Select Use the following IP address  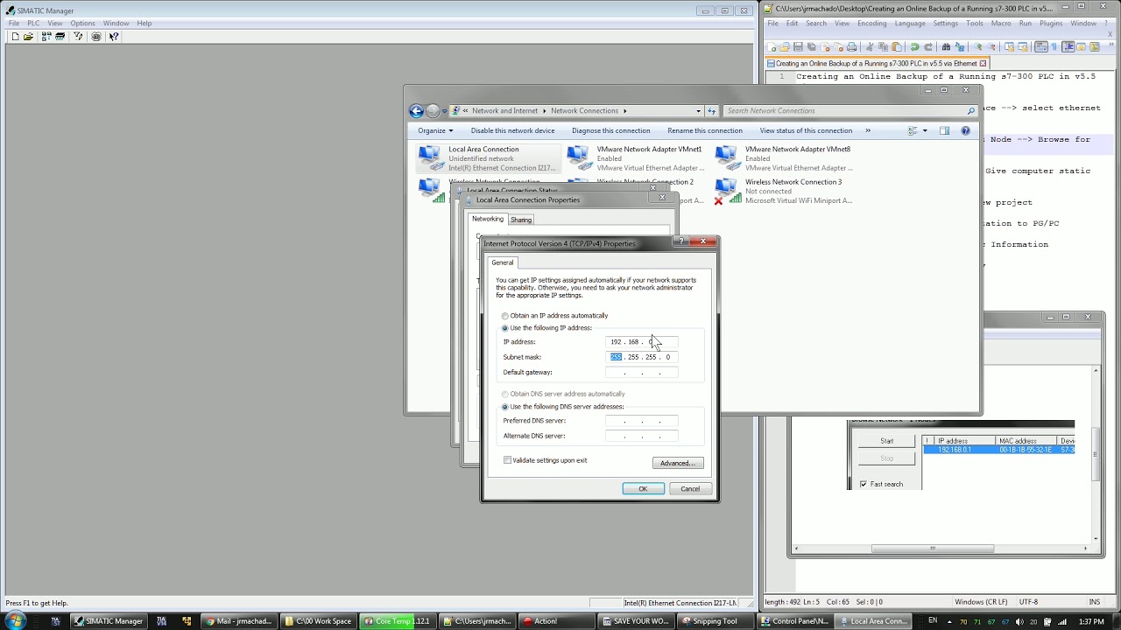(x=505, y=328)
